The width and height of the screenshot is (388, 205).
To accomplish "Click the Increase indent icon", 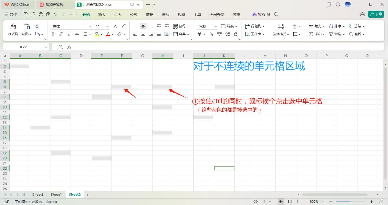I will click(167, 26).
